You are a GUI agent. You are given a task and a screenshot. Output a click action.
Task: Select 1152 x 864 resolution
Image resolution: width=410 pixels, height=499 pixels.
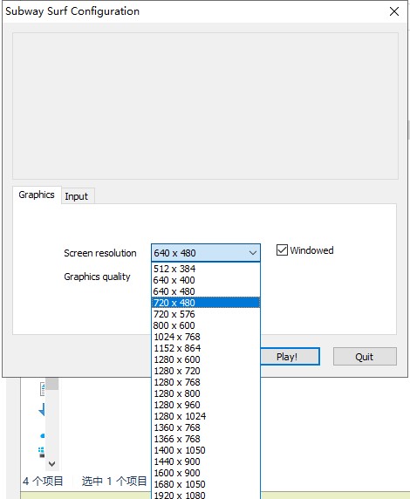tap(206, 348)
